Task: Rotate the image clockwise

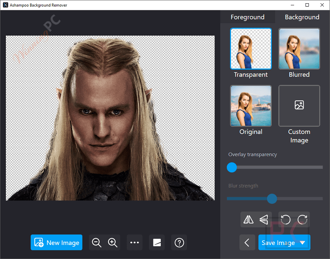Action: pos(302,220)
